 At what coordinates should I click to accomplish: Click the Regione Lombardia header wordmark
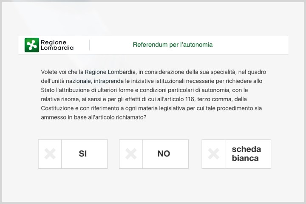[57, 45]
